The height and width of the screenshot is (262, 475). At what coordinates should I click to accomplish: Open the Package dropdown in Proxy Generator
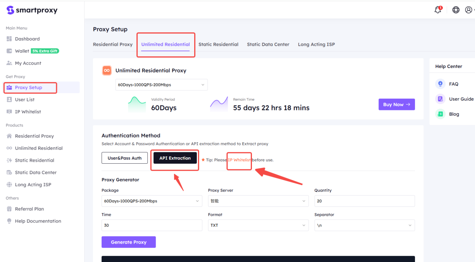coord(152,201)
